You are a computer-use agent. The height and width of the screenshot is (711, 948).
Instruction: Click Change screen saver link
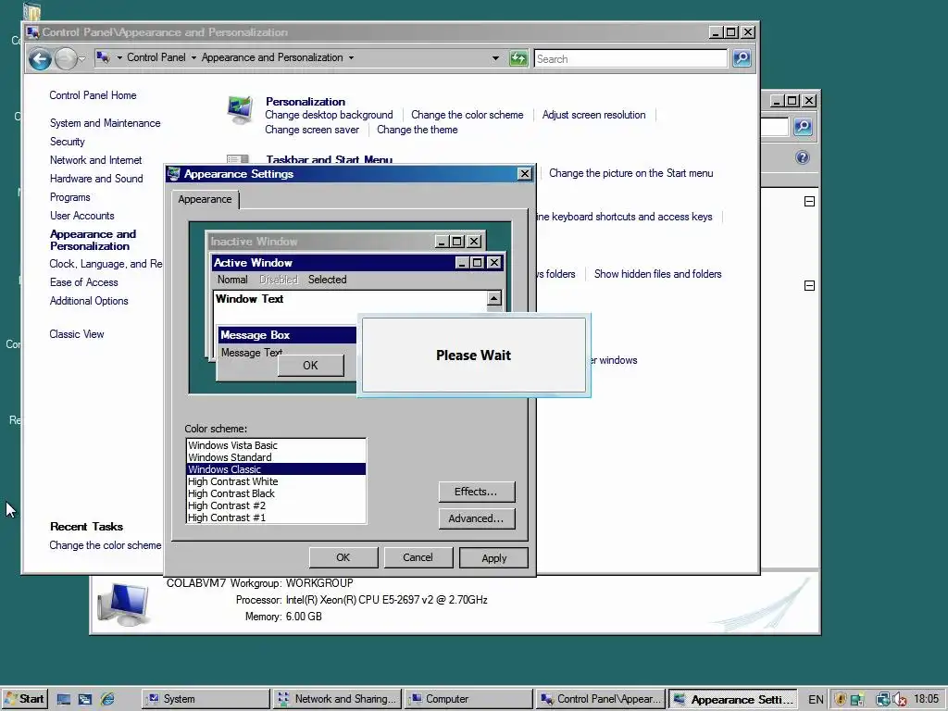(x=312, y=130)
